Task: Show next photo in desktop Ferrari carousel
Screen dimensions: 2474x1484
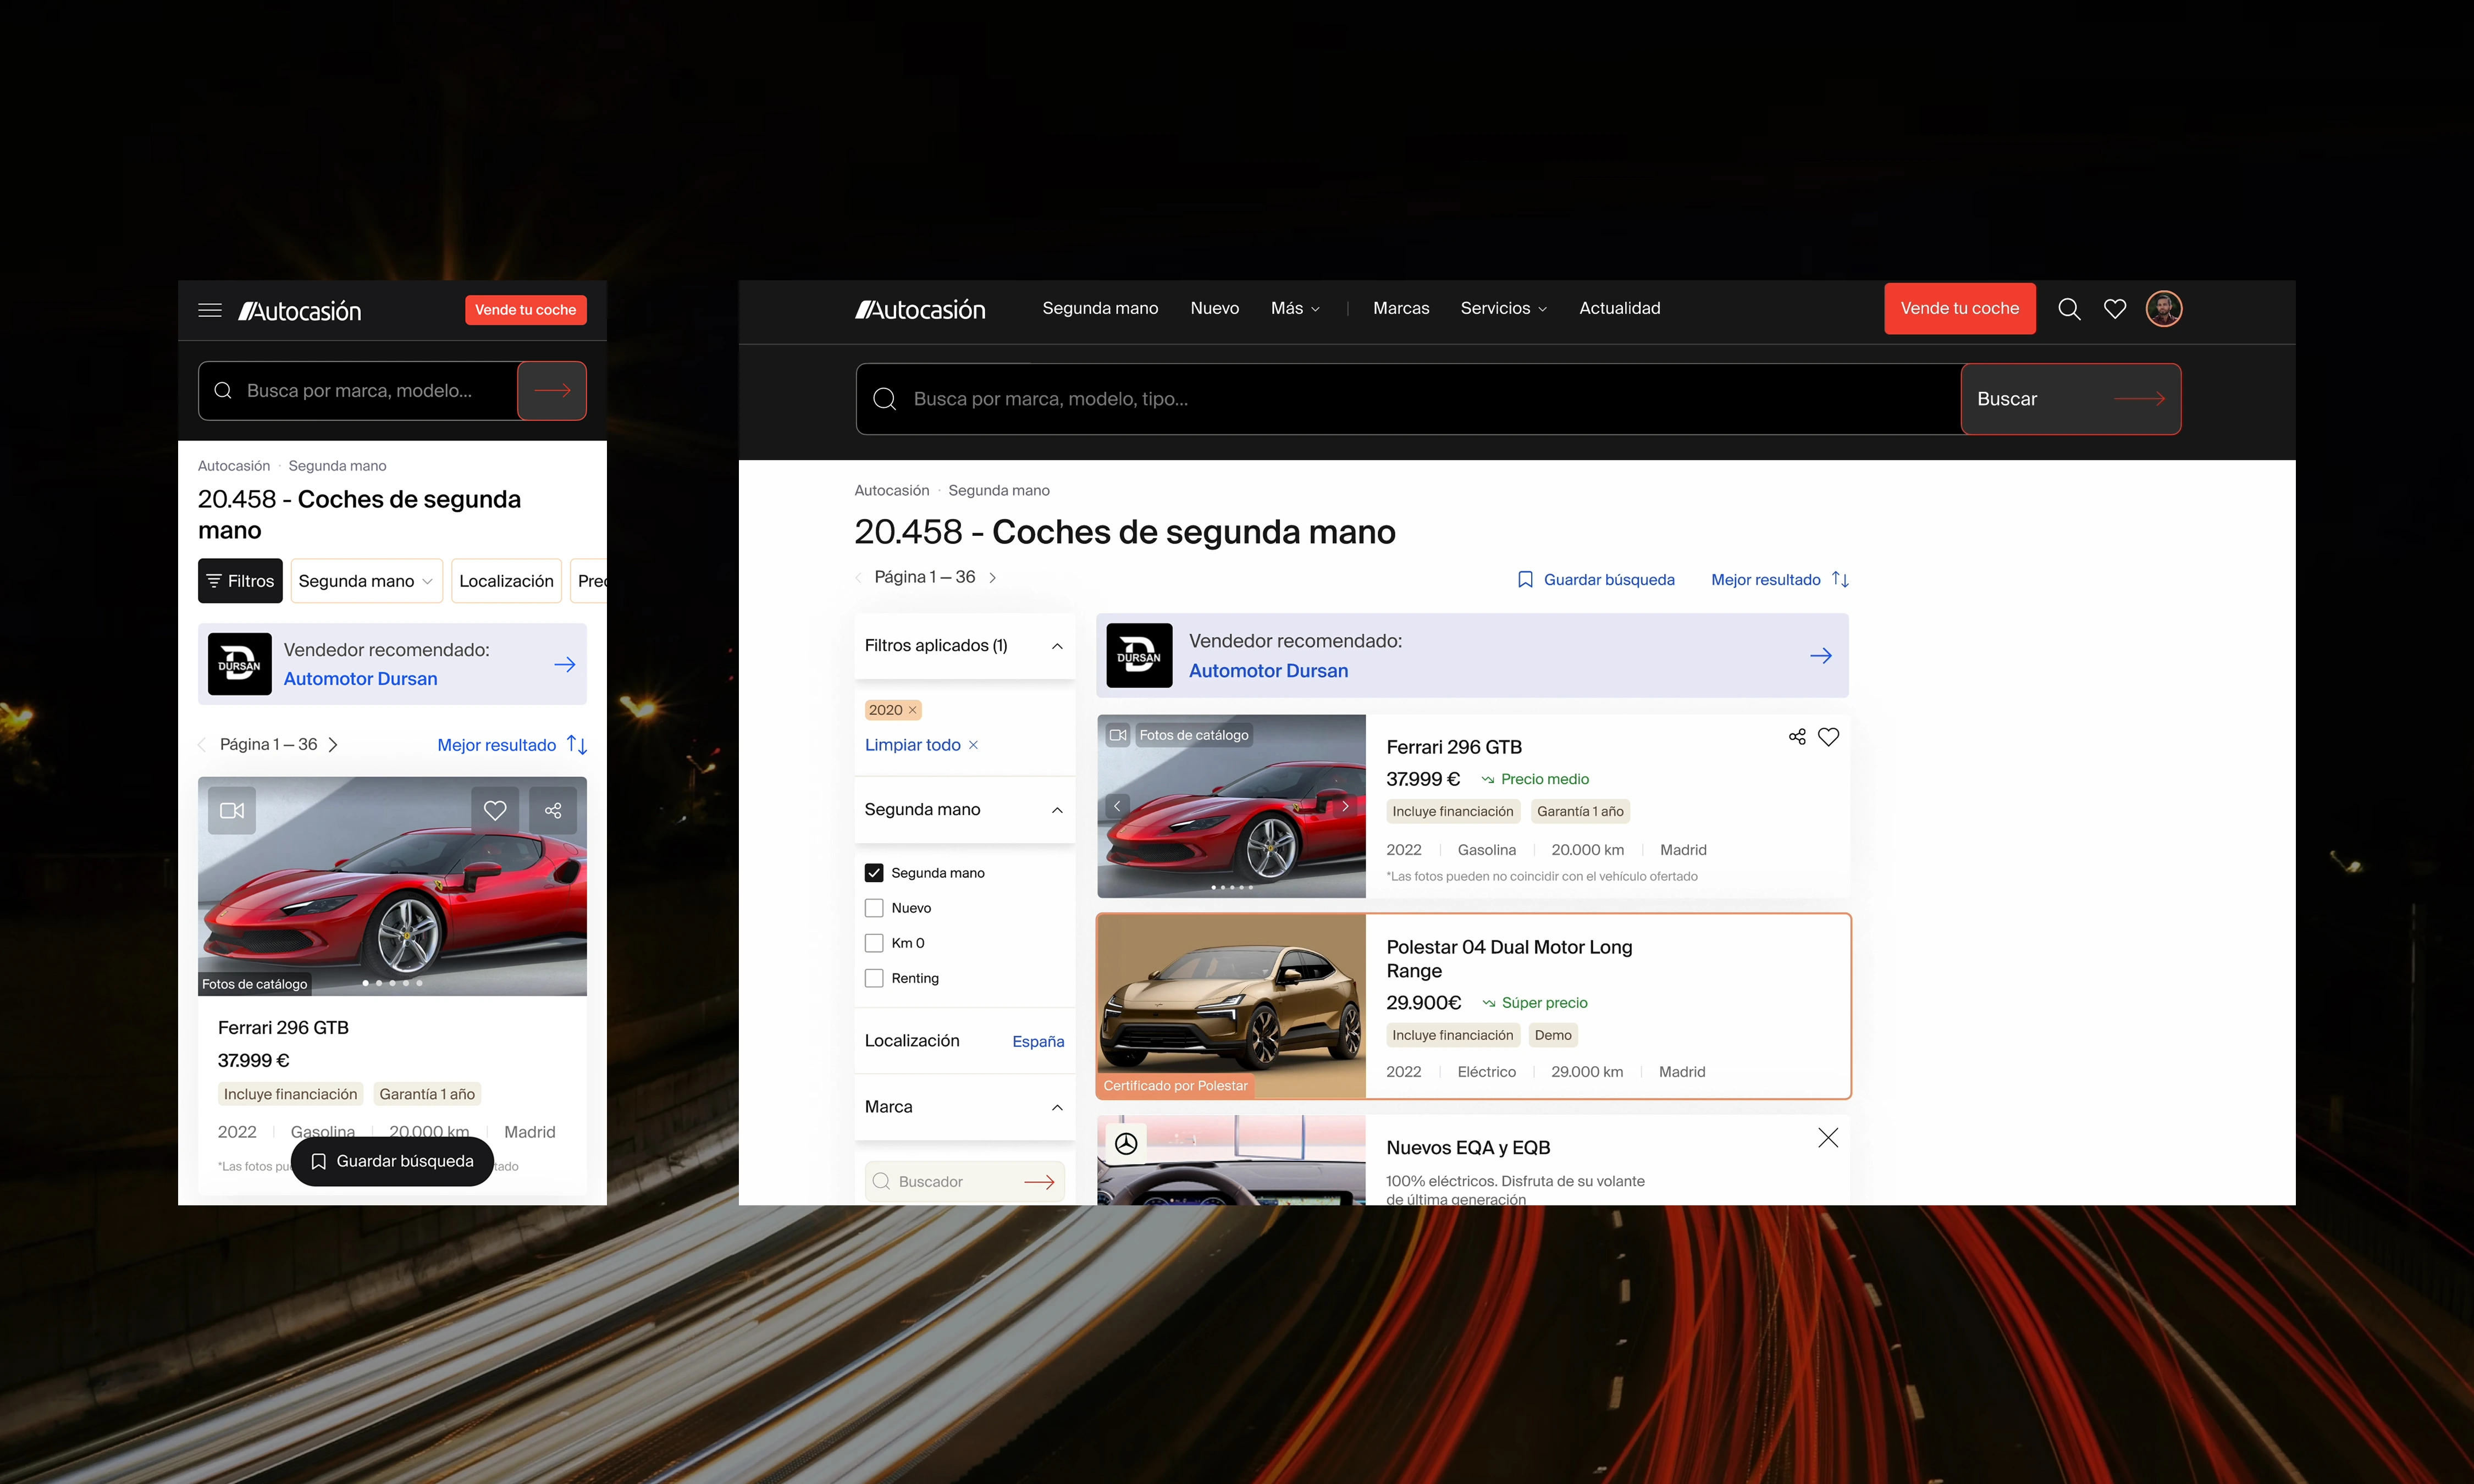Action: coord(1345,806)
